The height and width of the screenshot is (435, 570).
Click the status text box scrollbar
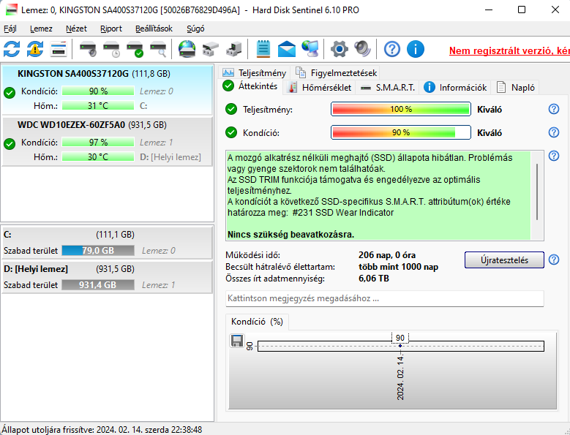(537, 192)
